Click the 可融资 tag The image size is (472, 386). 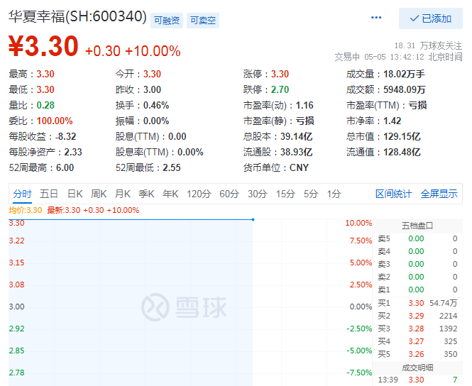pyautogui.click(x=167, y=21)
